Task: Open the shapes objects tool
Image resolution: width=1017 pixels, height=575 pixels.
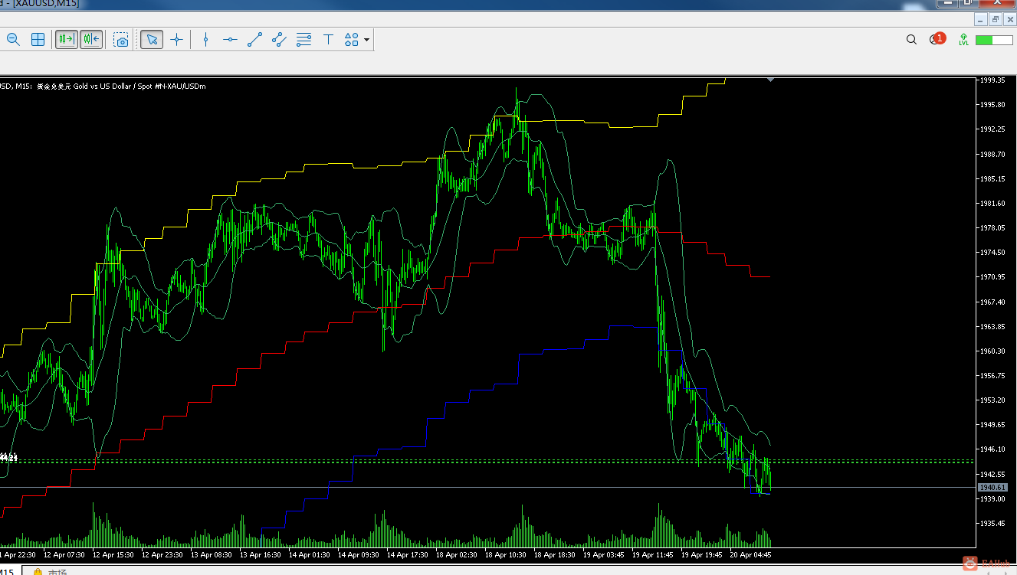Action: point(352,40)
